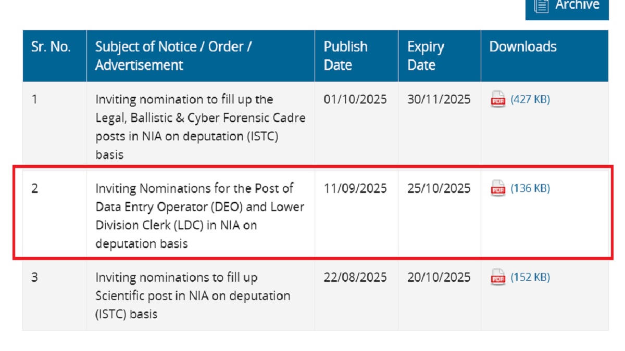The height and width of the screenshot is (351, 625).
Task: Click publish date 01/10/2025
Action: 355,99
